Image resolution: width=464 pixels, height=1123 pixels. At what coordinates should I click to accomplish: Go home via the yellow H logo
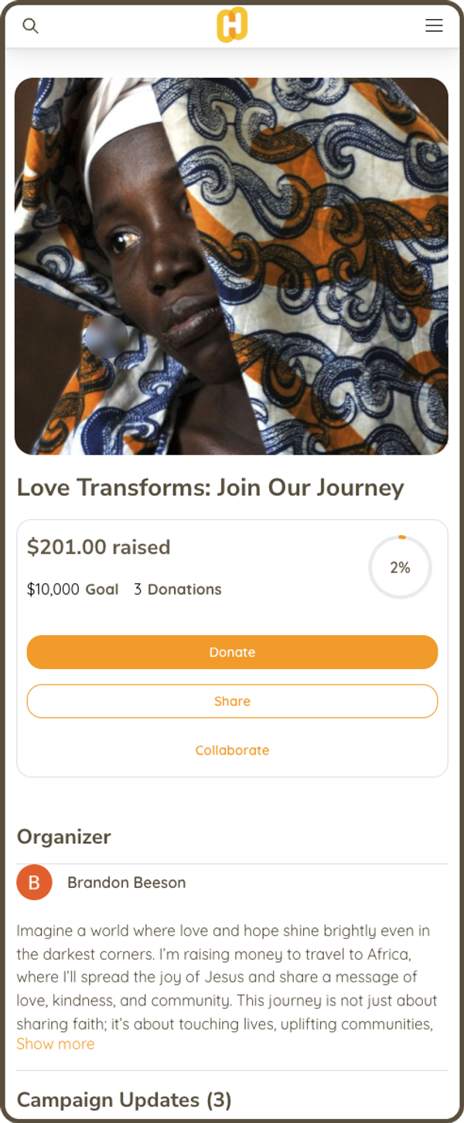(x=232, y=25)
